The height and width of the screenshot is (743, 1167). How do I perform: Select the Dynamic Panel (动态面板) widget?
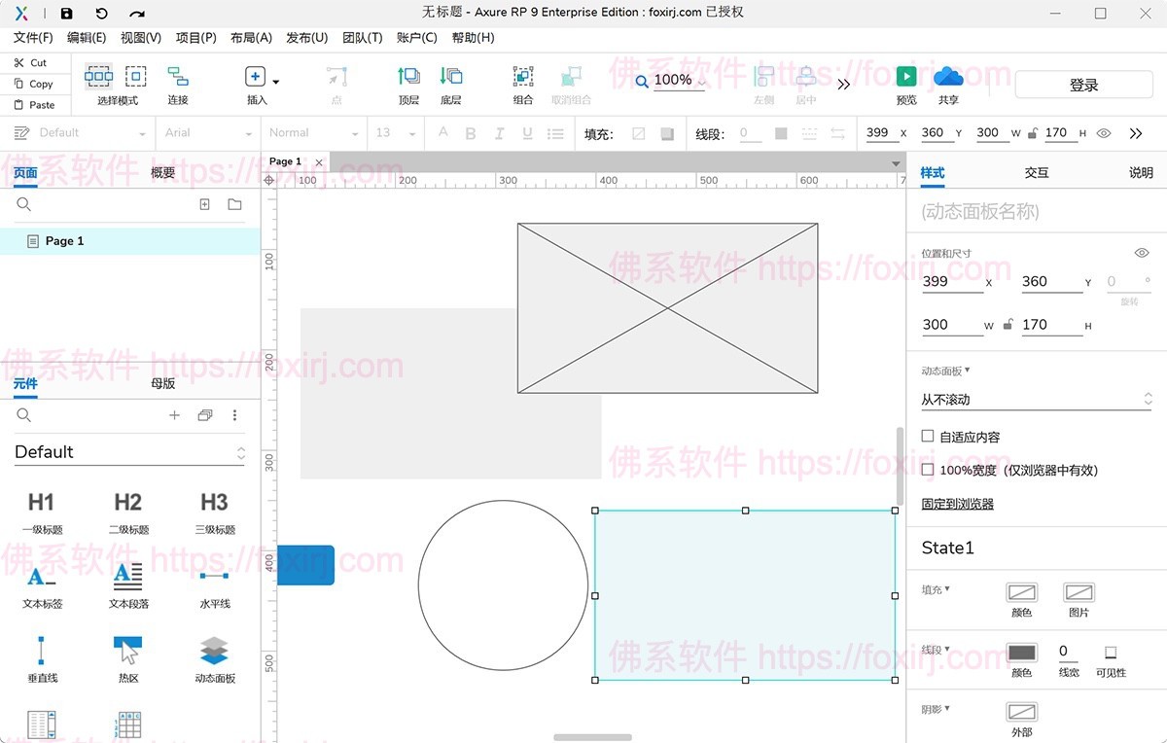tap(214, 651)
